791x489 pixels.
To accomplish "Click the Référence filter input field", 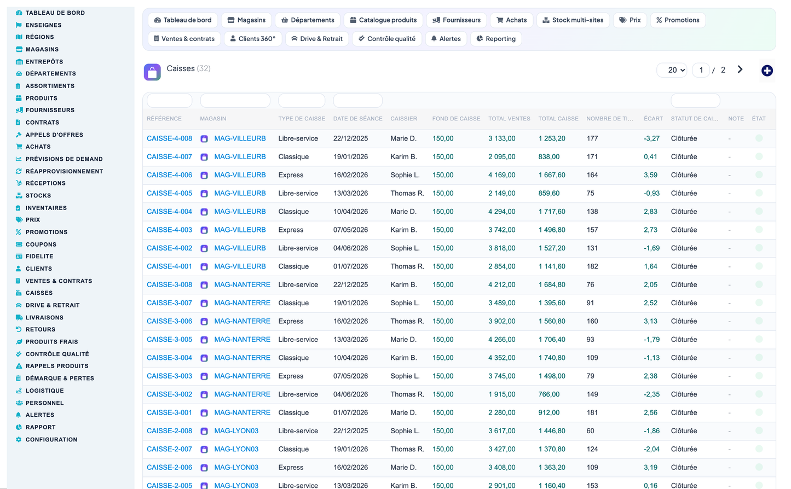I will [x=170, y=101].
